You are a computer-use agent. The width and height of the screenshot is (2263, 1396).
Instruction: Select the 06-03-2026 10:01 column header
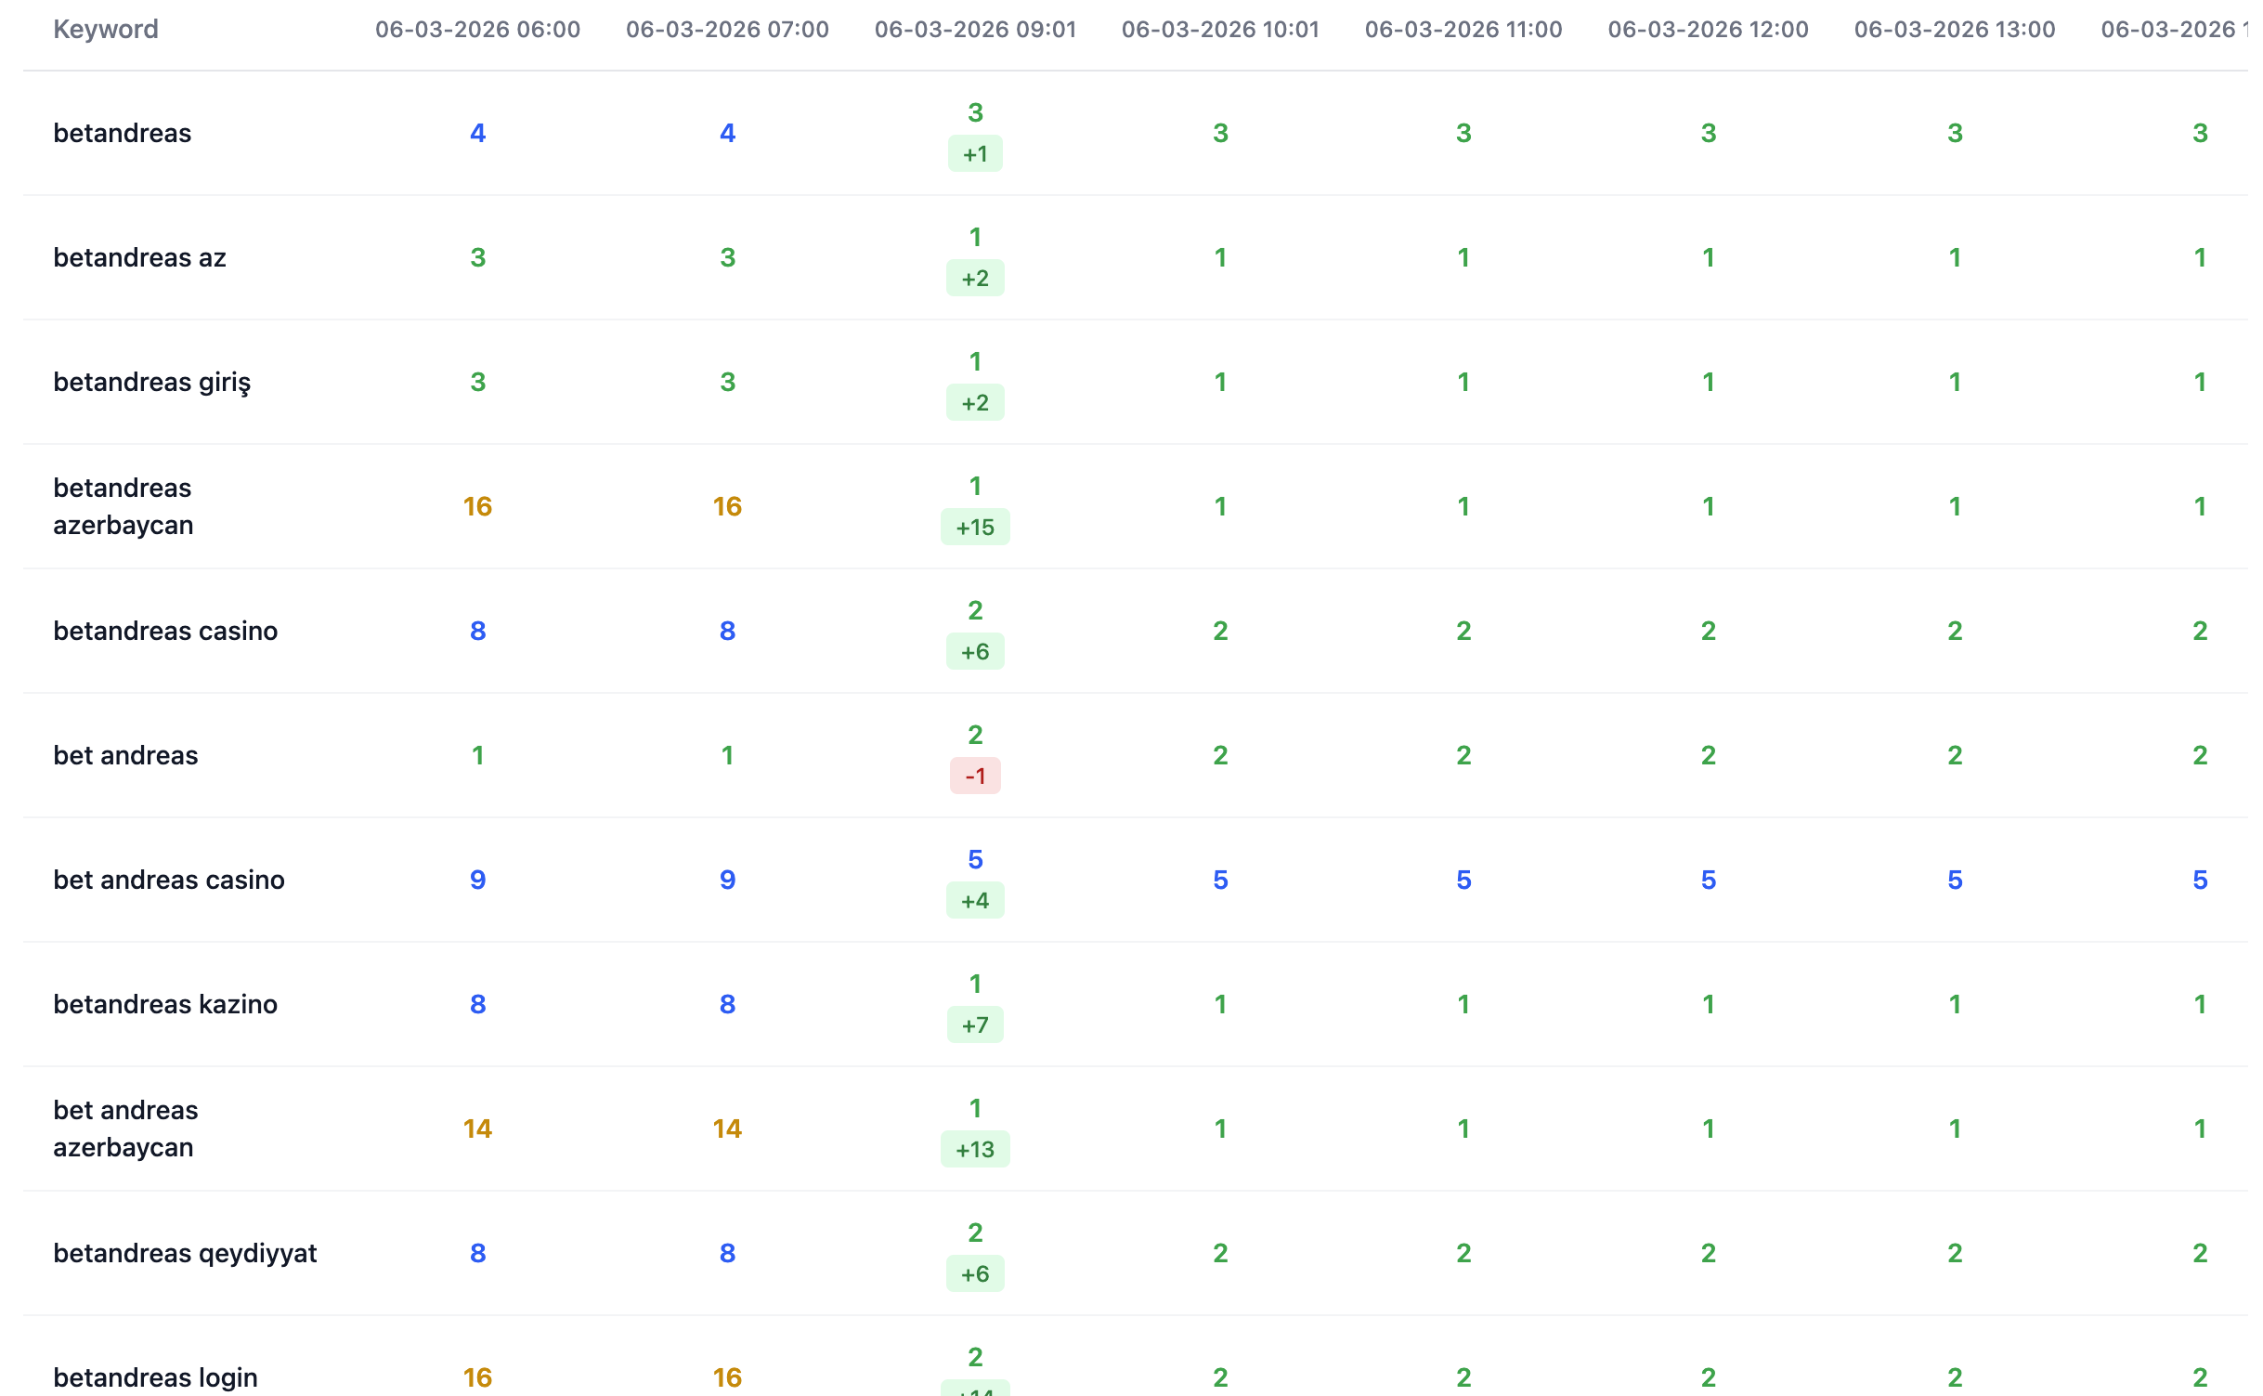pyautogui.click(x=1220, y=29)
